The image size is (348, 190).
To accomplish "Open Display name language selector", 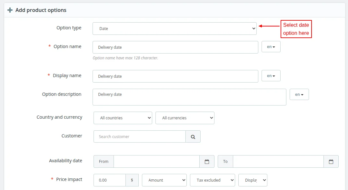I will pyautogui.click(x=271, y=76).
